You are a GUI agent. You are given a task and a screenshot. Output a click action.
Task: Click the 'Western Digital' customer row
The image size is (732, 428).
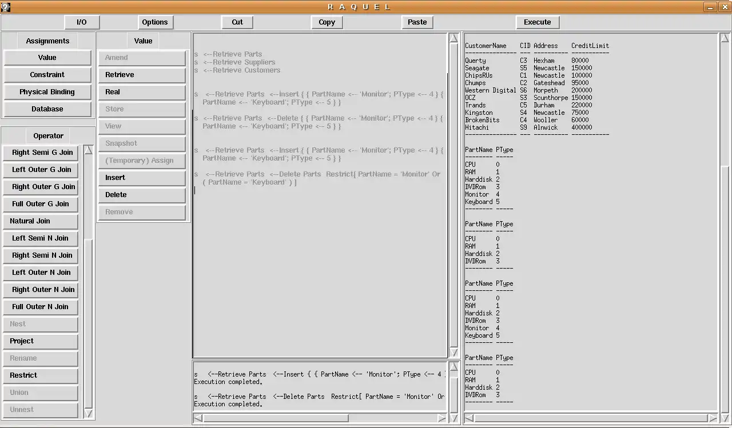(x=529, y=90)
